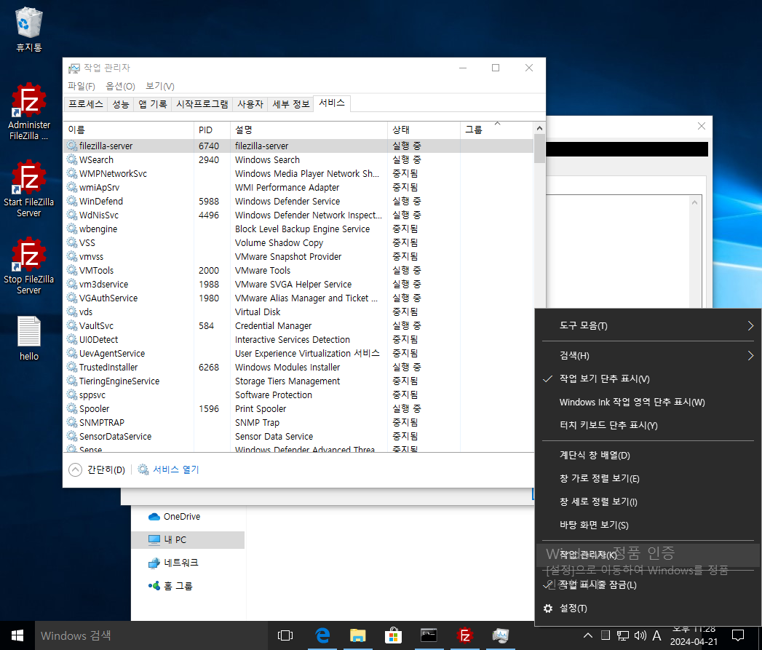
Task: Open File Explorer from taskbar
Action: pos(357,635)
